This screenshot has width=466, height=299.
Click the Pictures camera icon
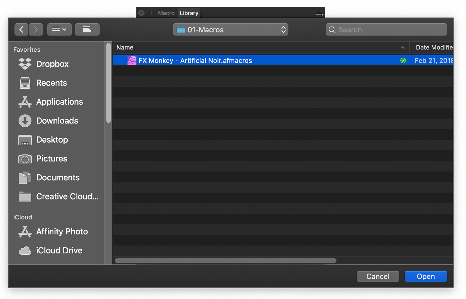click(x=25, y=158)
